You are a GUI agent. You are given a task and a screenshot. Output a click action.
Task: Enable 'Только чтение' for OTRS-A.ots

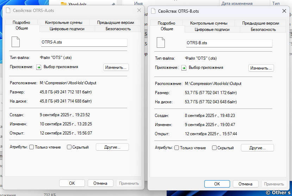(32, 147)
